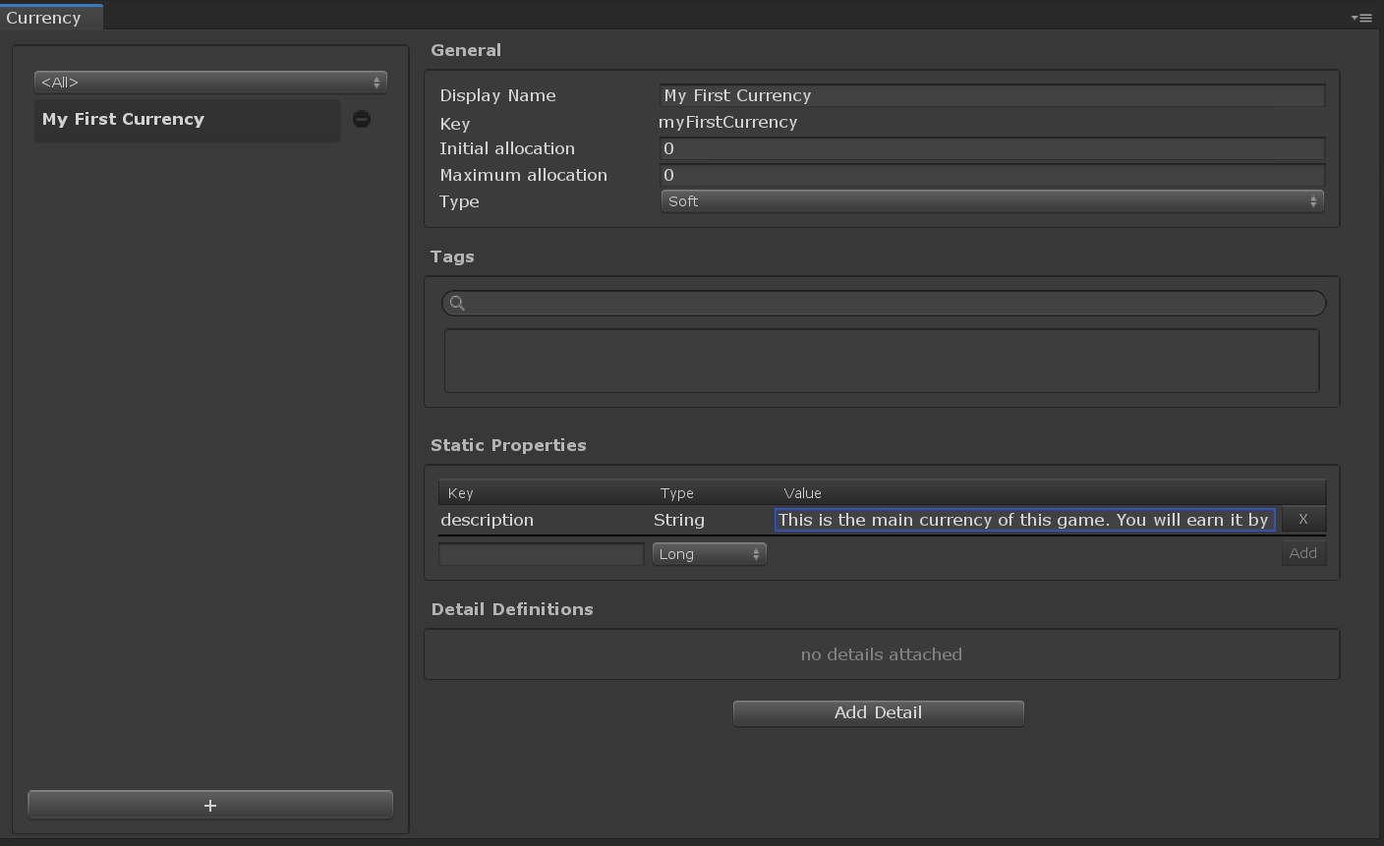Click the 'no details attached' text
Screen dimensions: 1384x846
pyautogui.click(x=882, y=654)
